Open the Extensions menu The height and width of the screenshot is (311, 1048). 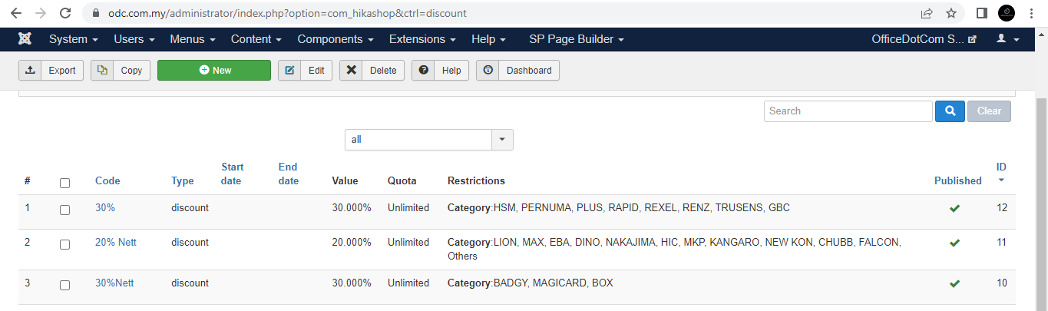tap(422, 39)
